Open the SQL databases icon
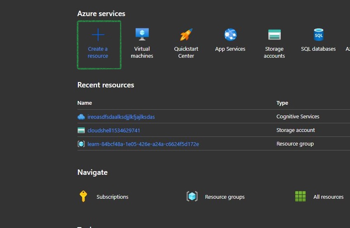The image size is (350, 228). coord(319,35)
